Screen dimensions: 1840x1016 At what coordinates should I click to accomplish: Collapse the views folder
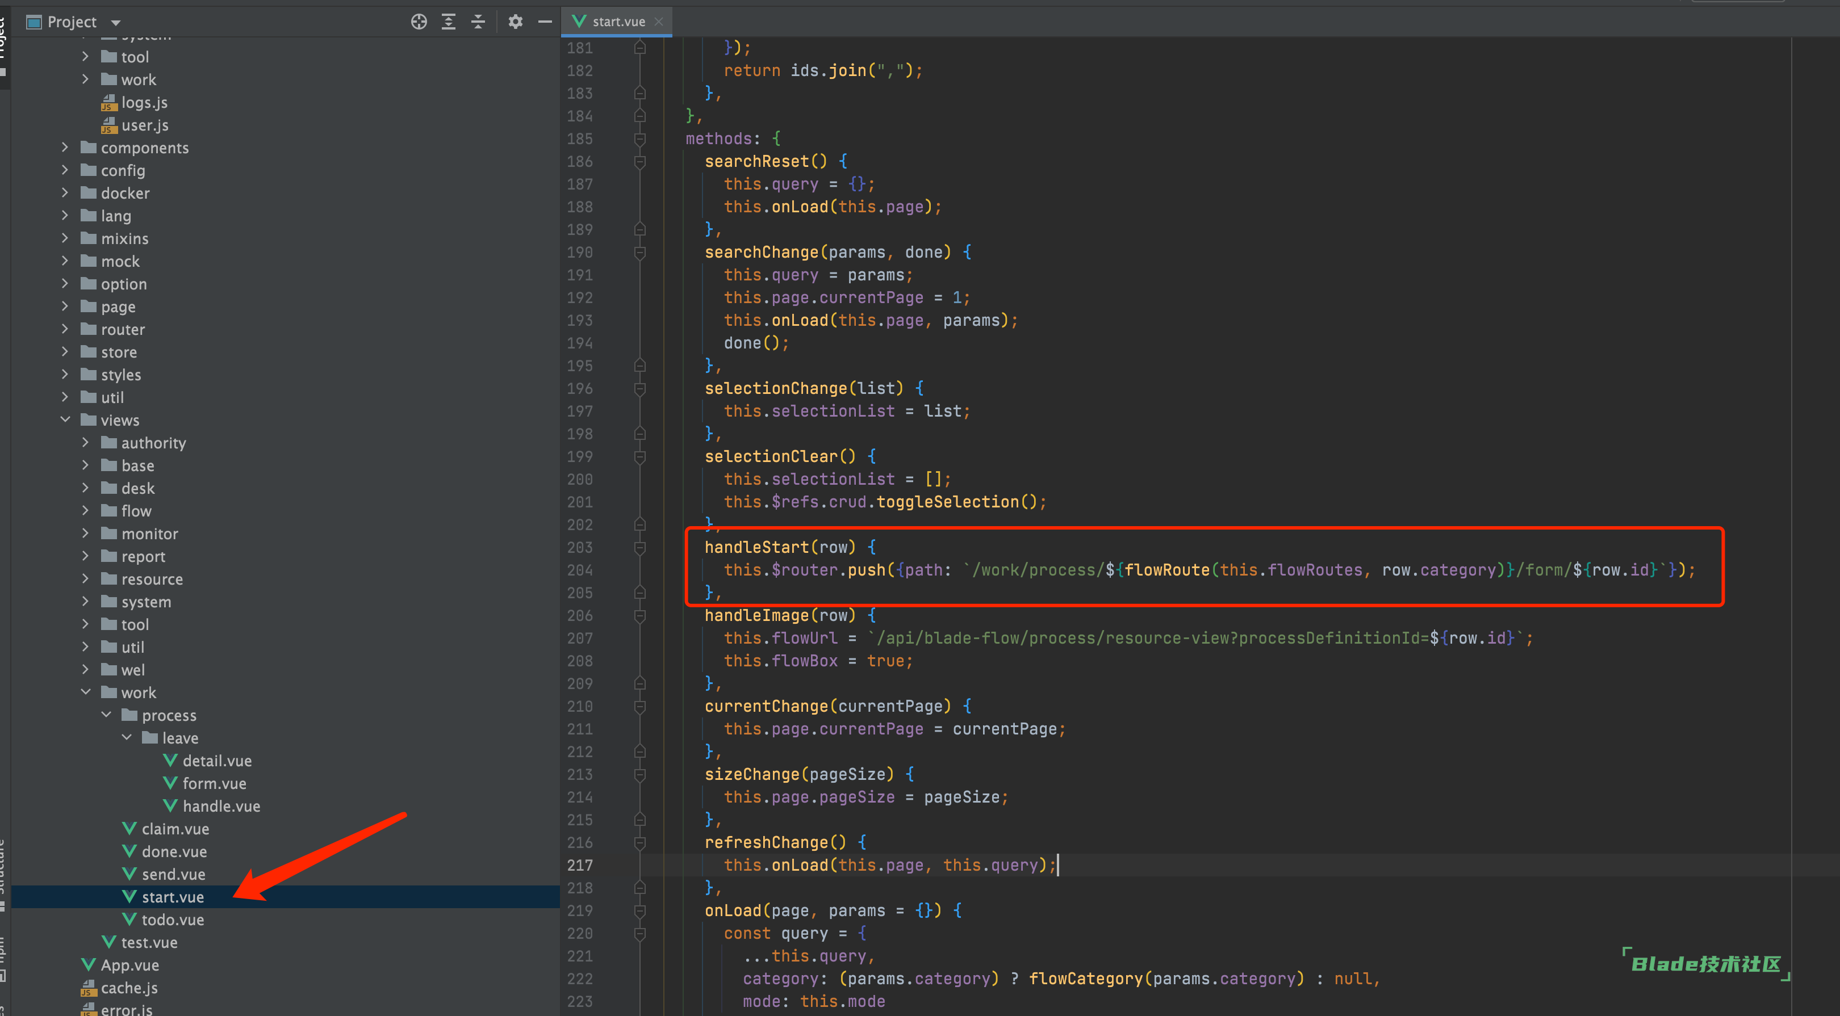(65, 420)
